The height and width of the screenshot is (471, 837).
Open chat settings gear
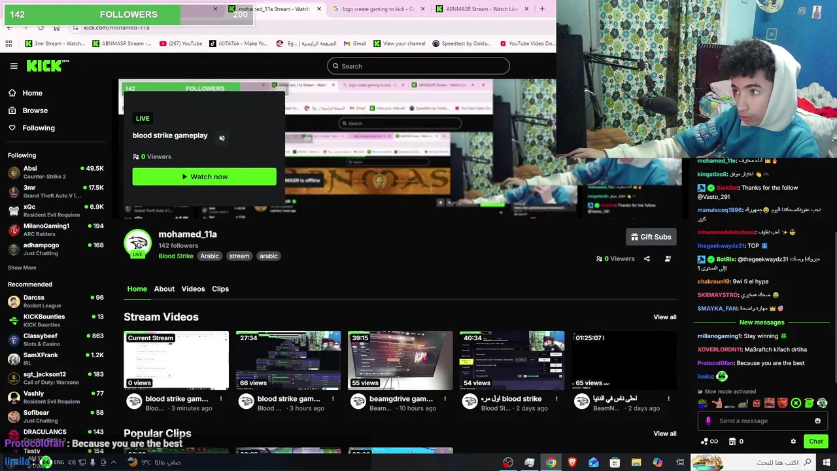coord(793,442)
